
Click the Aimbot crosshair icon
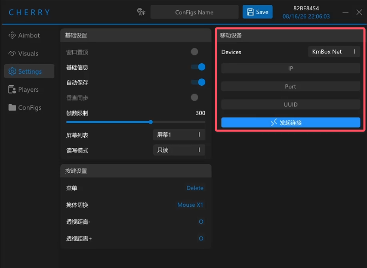12,35
